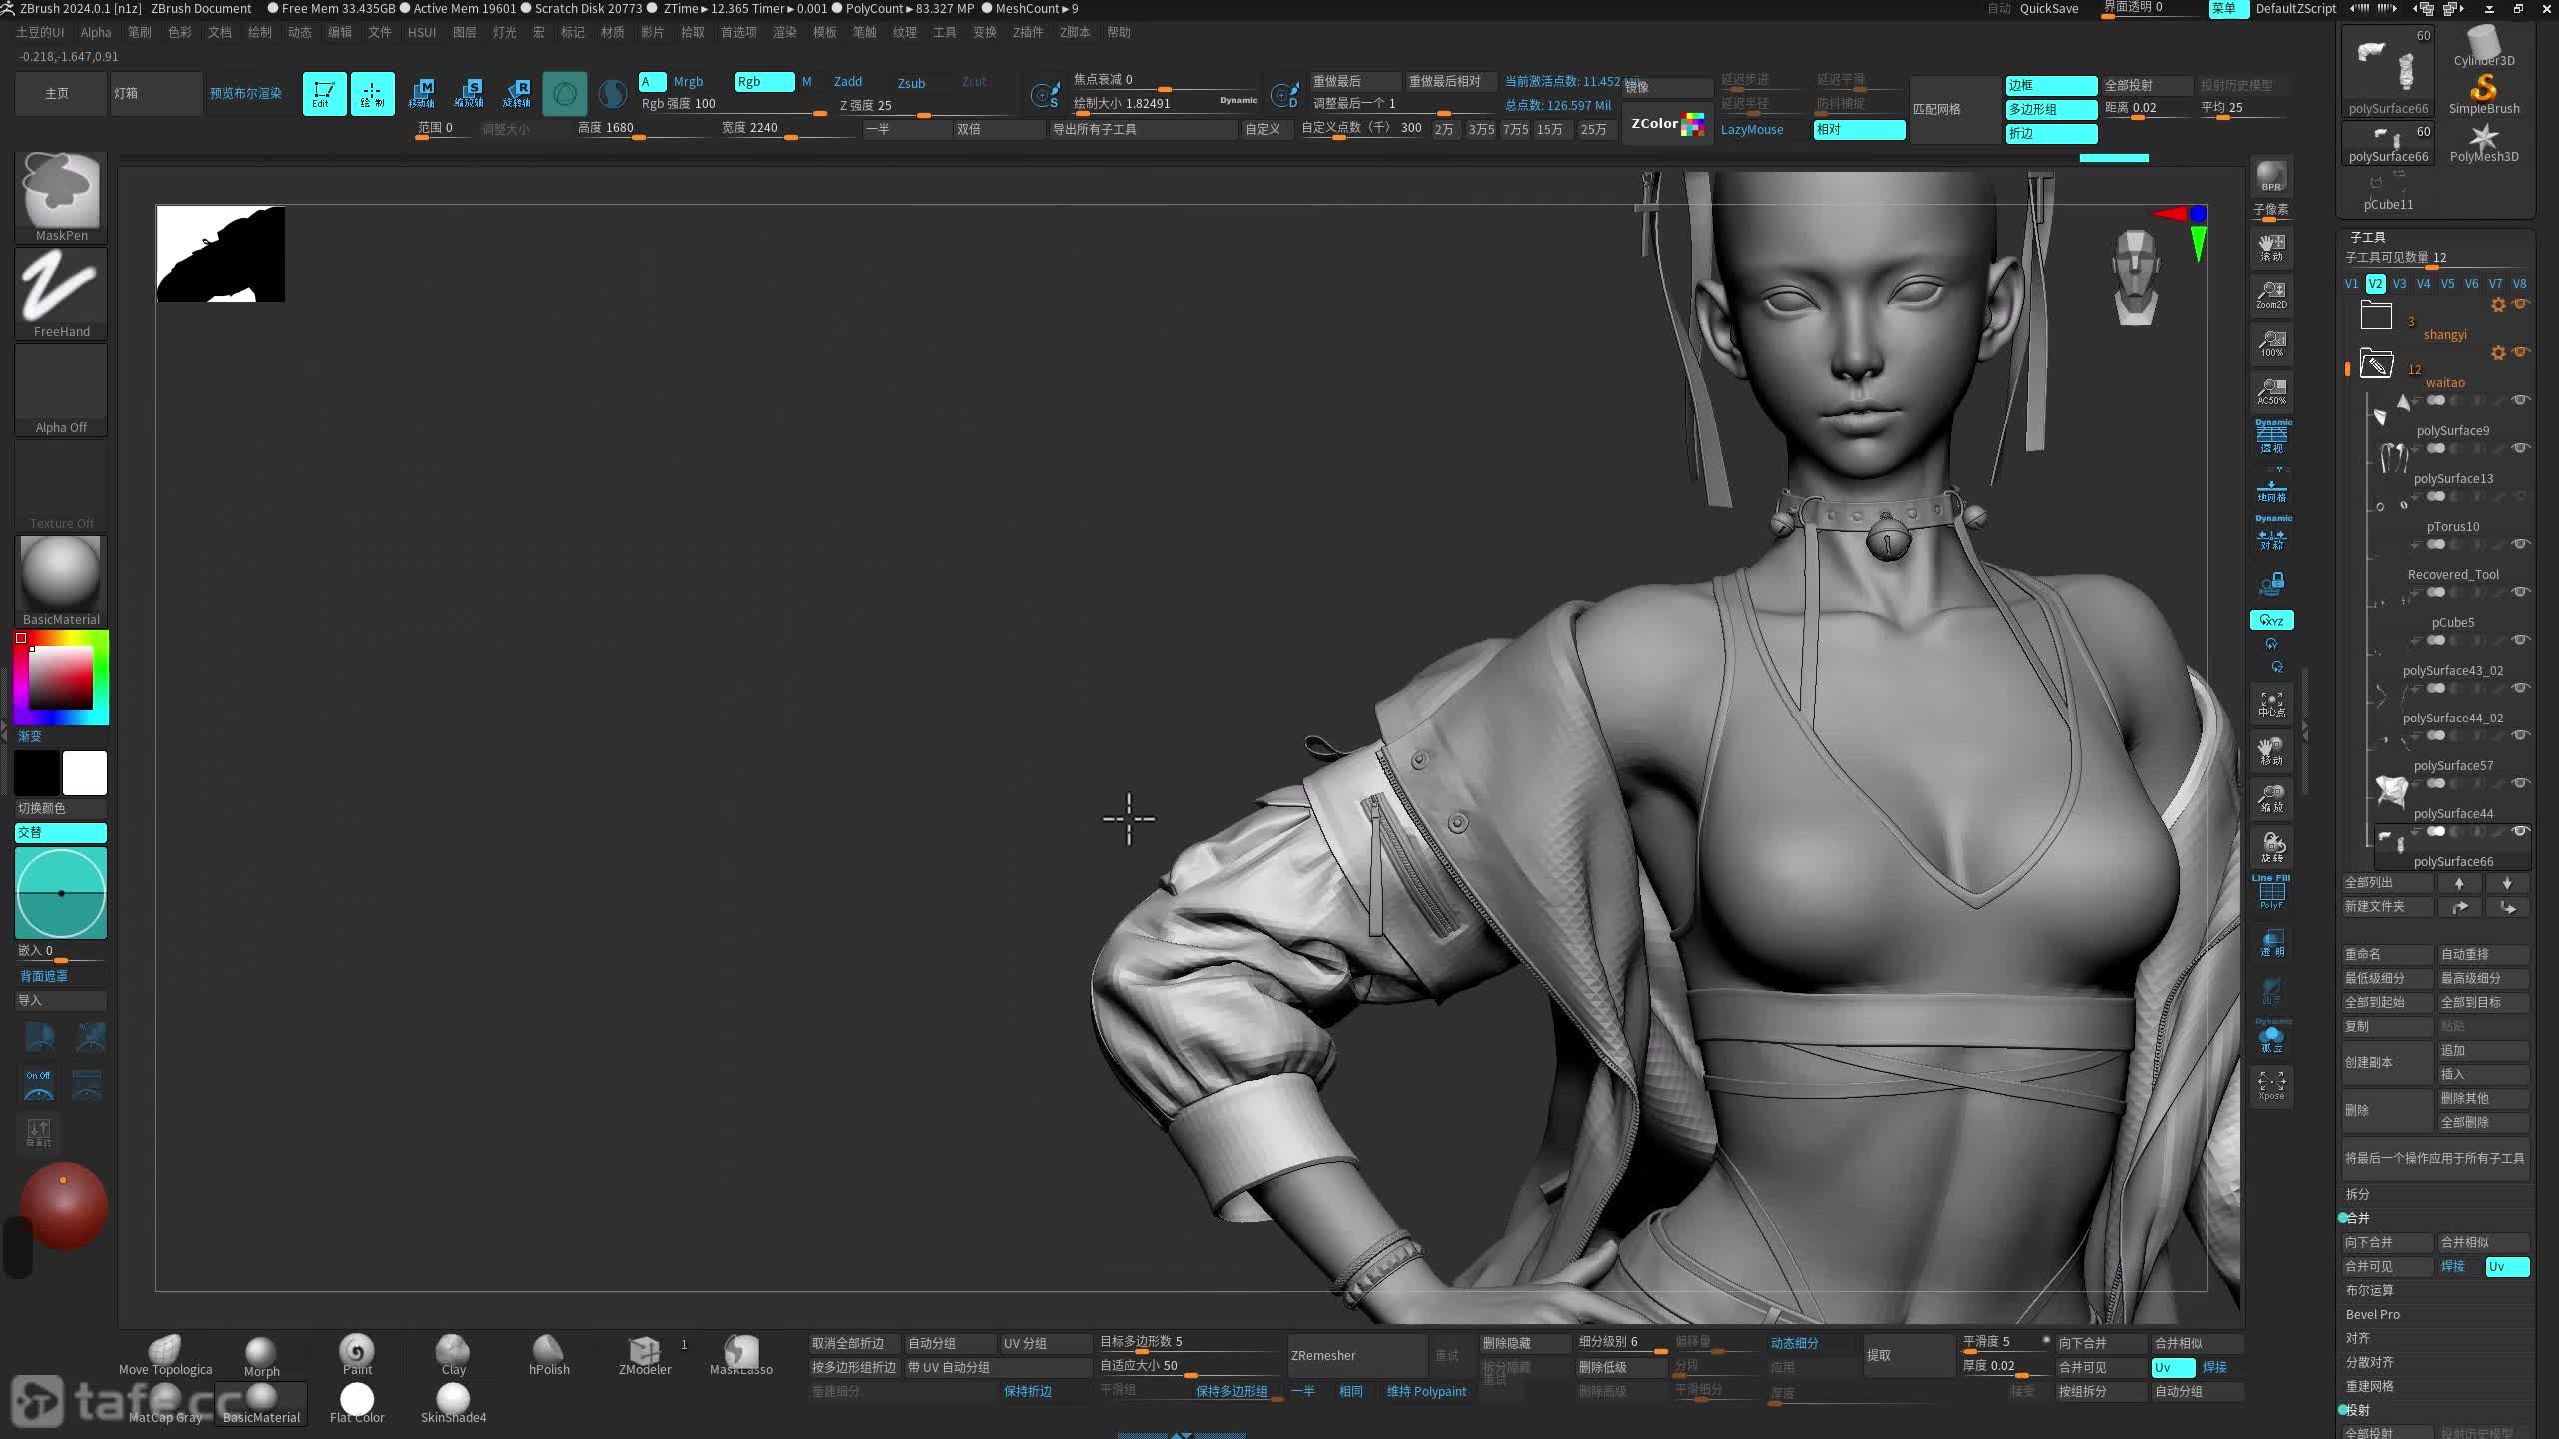Toggle the 透明 transparency icon
2559x1439 pixels.
pos(2271,943)
